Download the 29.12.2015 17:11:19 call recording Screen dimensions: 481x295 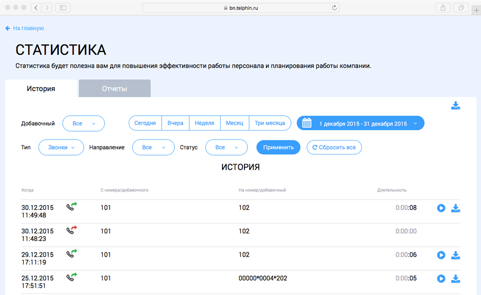pyautogui.click(x=455, y=255)
